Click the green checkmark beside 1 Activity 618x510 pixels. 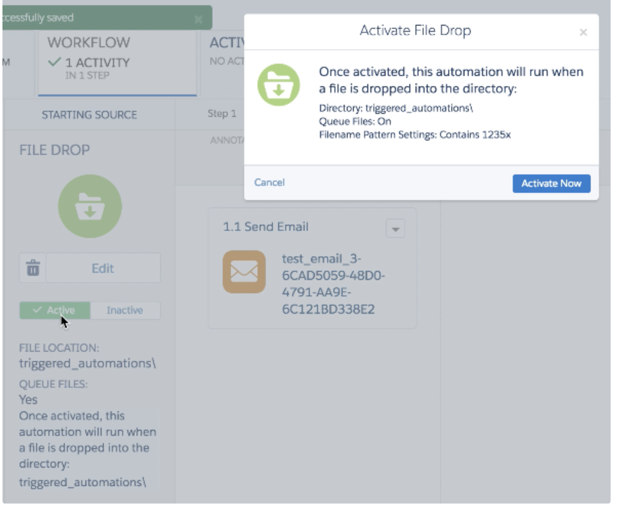click(54, 62)
